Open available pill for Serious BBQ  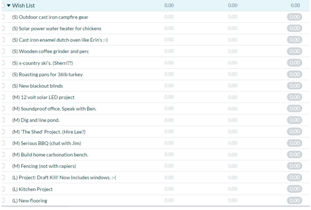(x=295, y=143)
